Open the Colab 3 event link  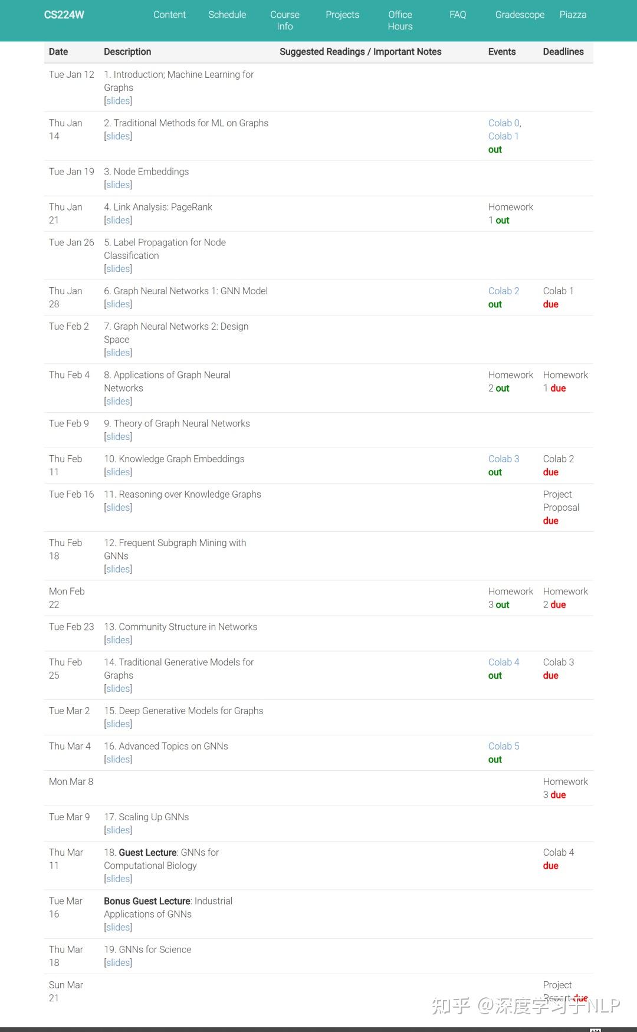pyautogui.click(x=504, y=459)
